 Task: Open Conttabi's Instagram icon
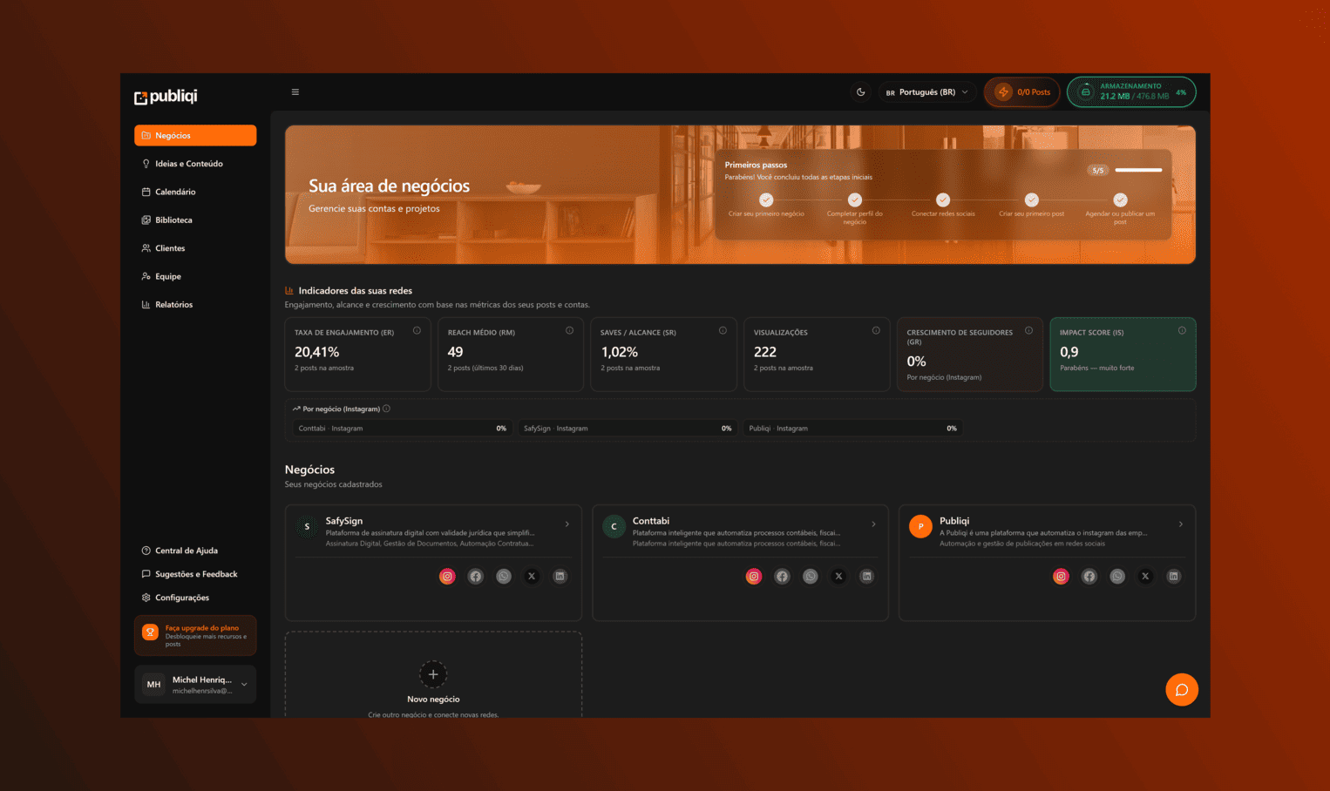(754, 577)
